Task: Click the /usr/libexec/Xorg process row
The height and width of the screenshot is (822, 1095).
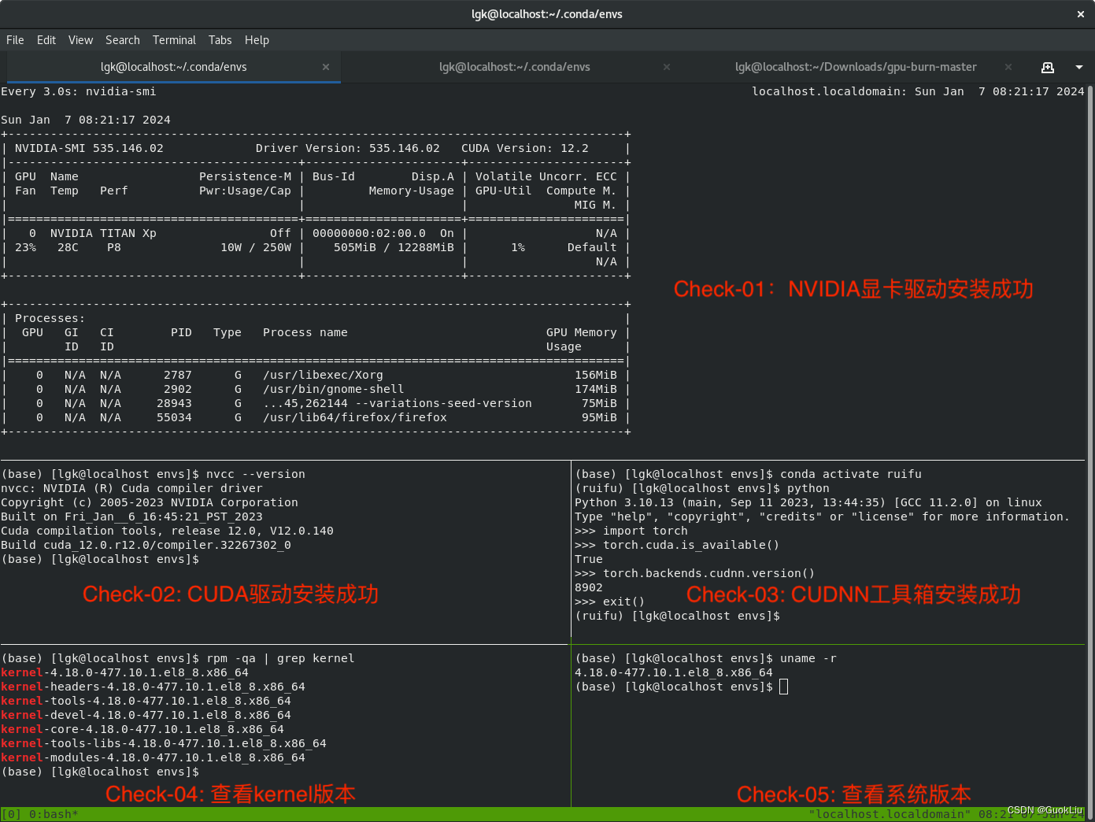Action: [x=316, y=375]
